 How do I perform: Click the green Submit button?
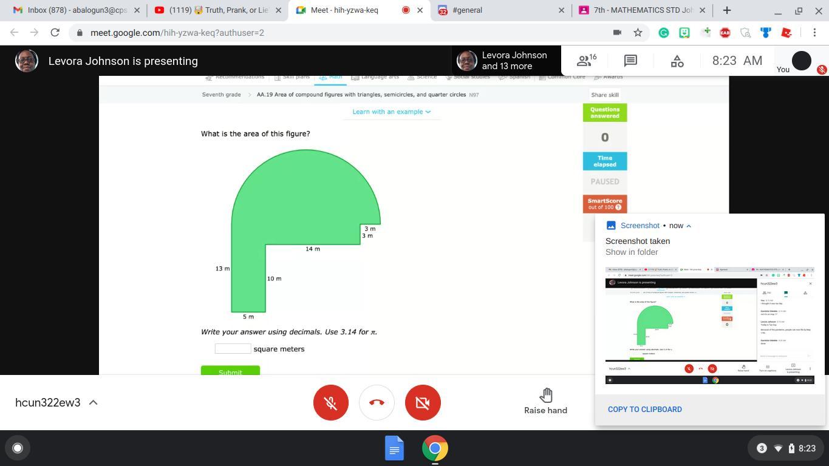click(x=230, y=371)
